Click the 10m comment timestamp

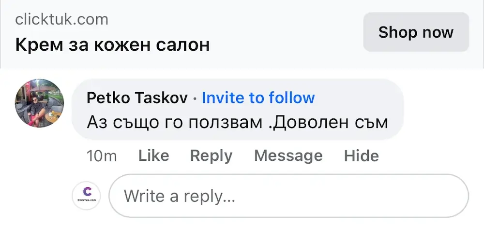102,155
